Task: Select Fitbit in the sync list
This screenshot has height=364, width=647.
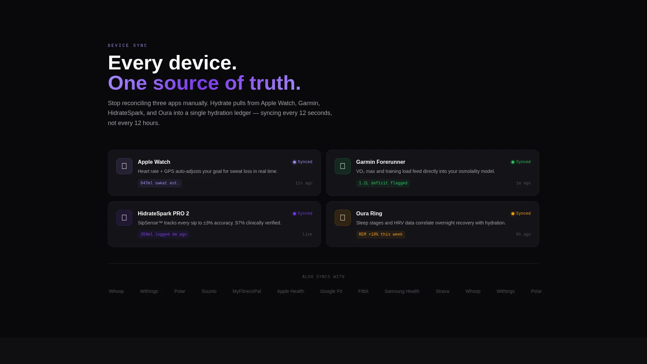Action: point(363,292)
